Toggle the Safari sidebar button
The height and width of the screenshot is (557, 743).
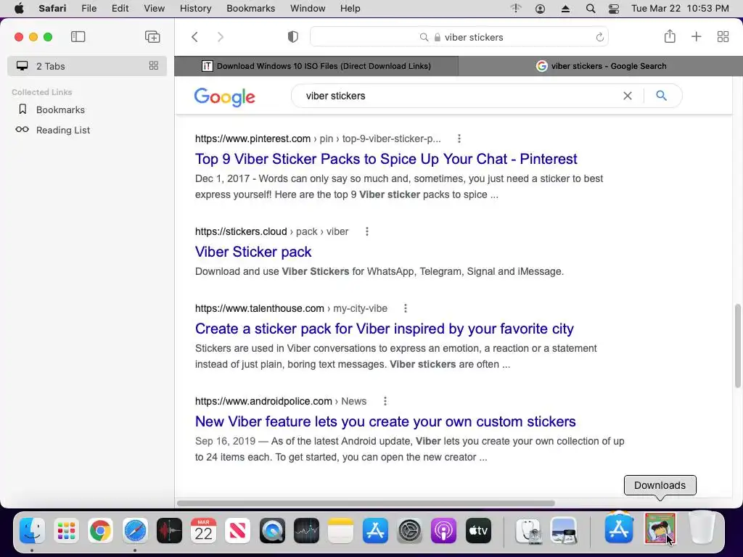tap(78, 37)
